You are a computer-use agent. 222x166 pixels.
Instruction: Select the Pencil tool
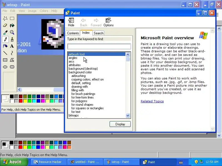[5, 39]
